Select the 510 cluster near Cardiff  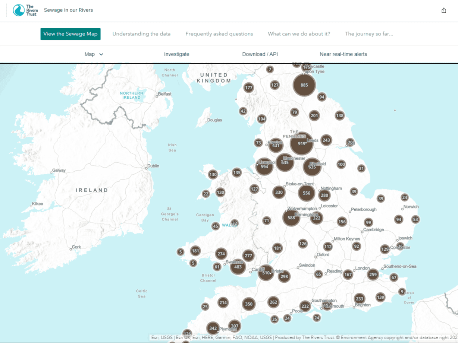click(266, 273)
